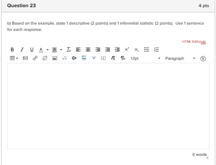Open the insert table menu

click(x=14, y=58)
